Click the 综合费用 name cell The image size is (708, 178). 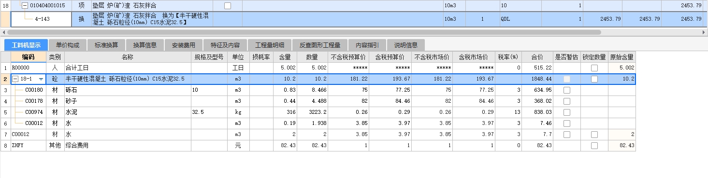click(x=128, y=145)
